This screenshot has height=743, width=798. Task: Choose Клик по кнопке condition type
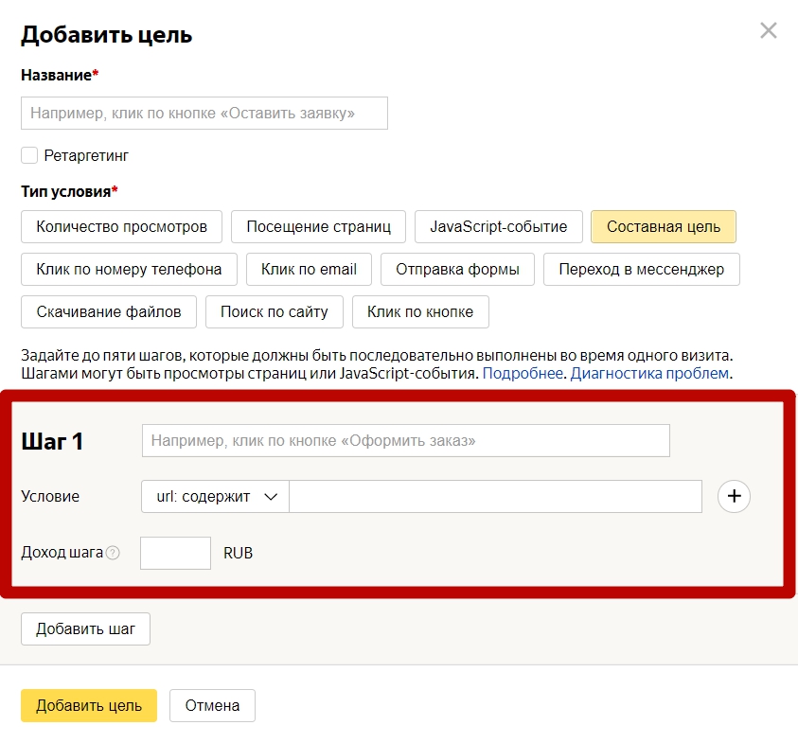coord(419,311)
